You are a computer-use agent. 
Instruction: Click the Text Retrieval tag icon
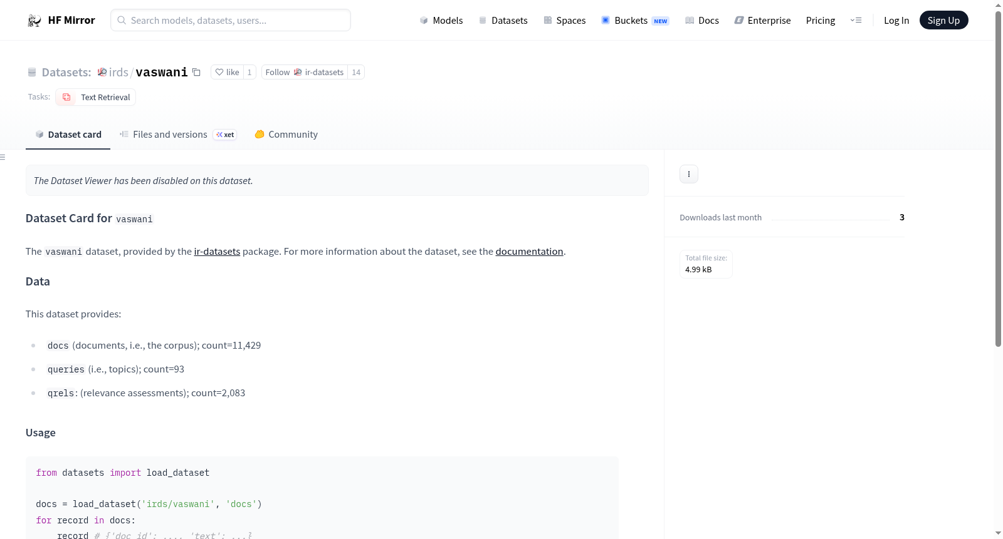point(66,97)
